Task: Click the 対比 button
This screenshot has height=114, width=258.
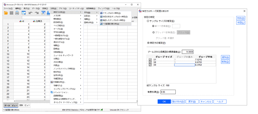Action: click(241, 18)
